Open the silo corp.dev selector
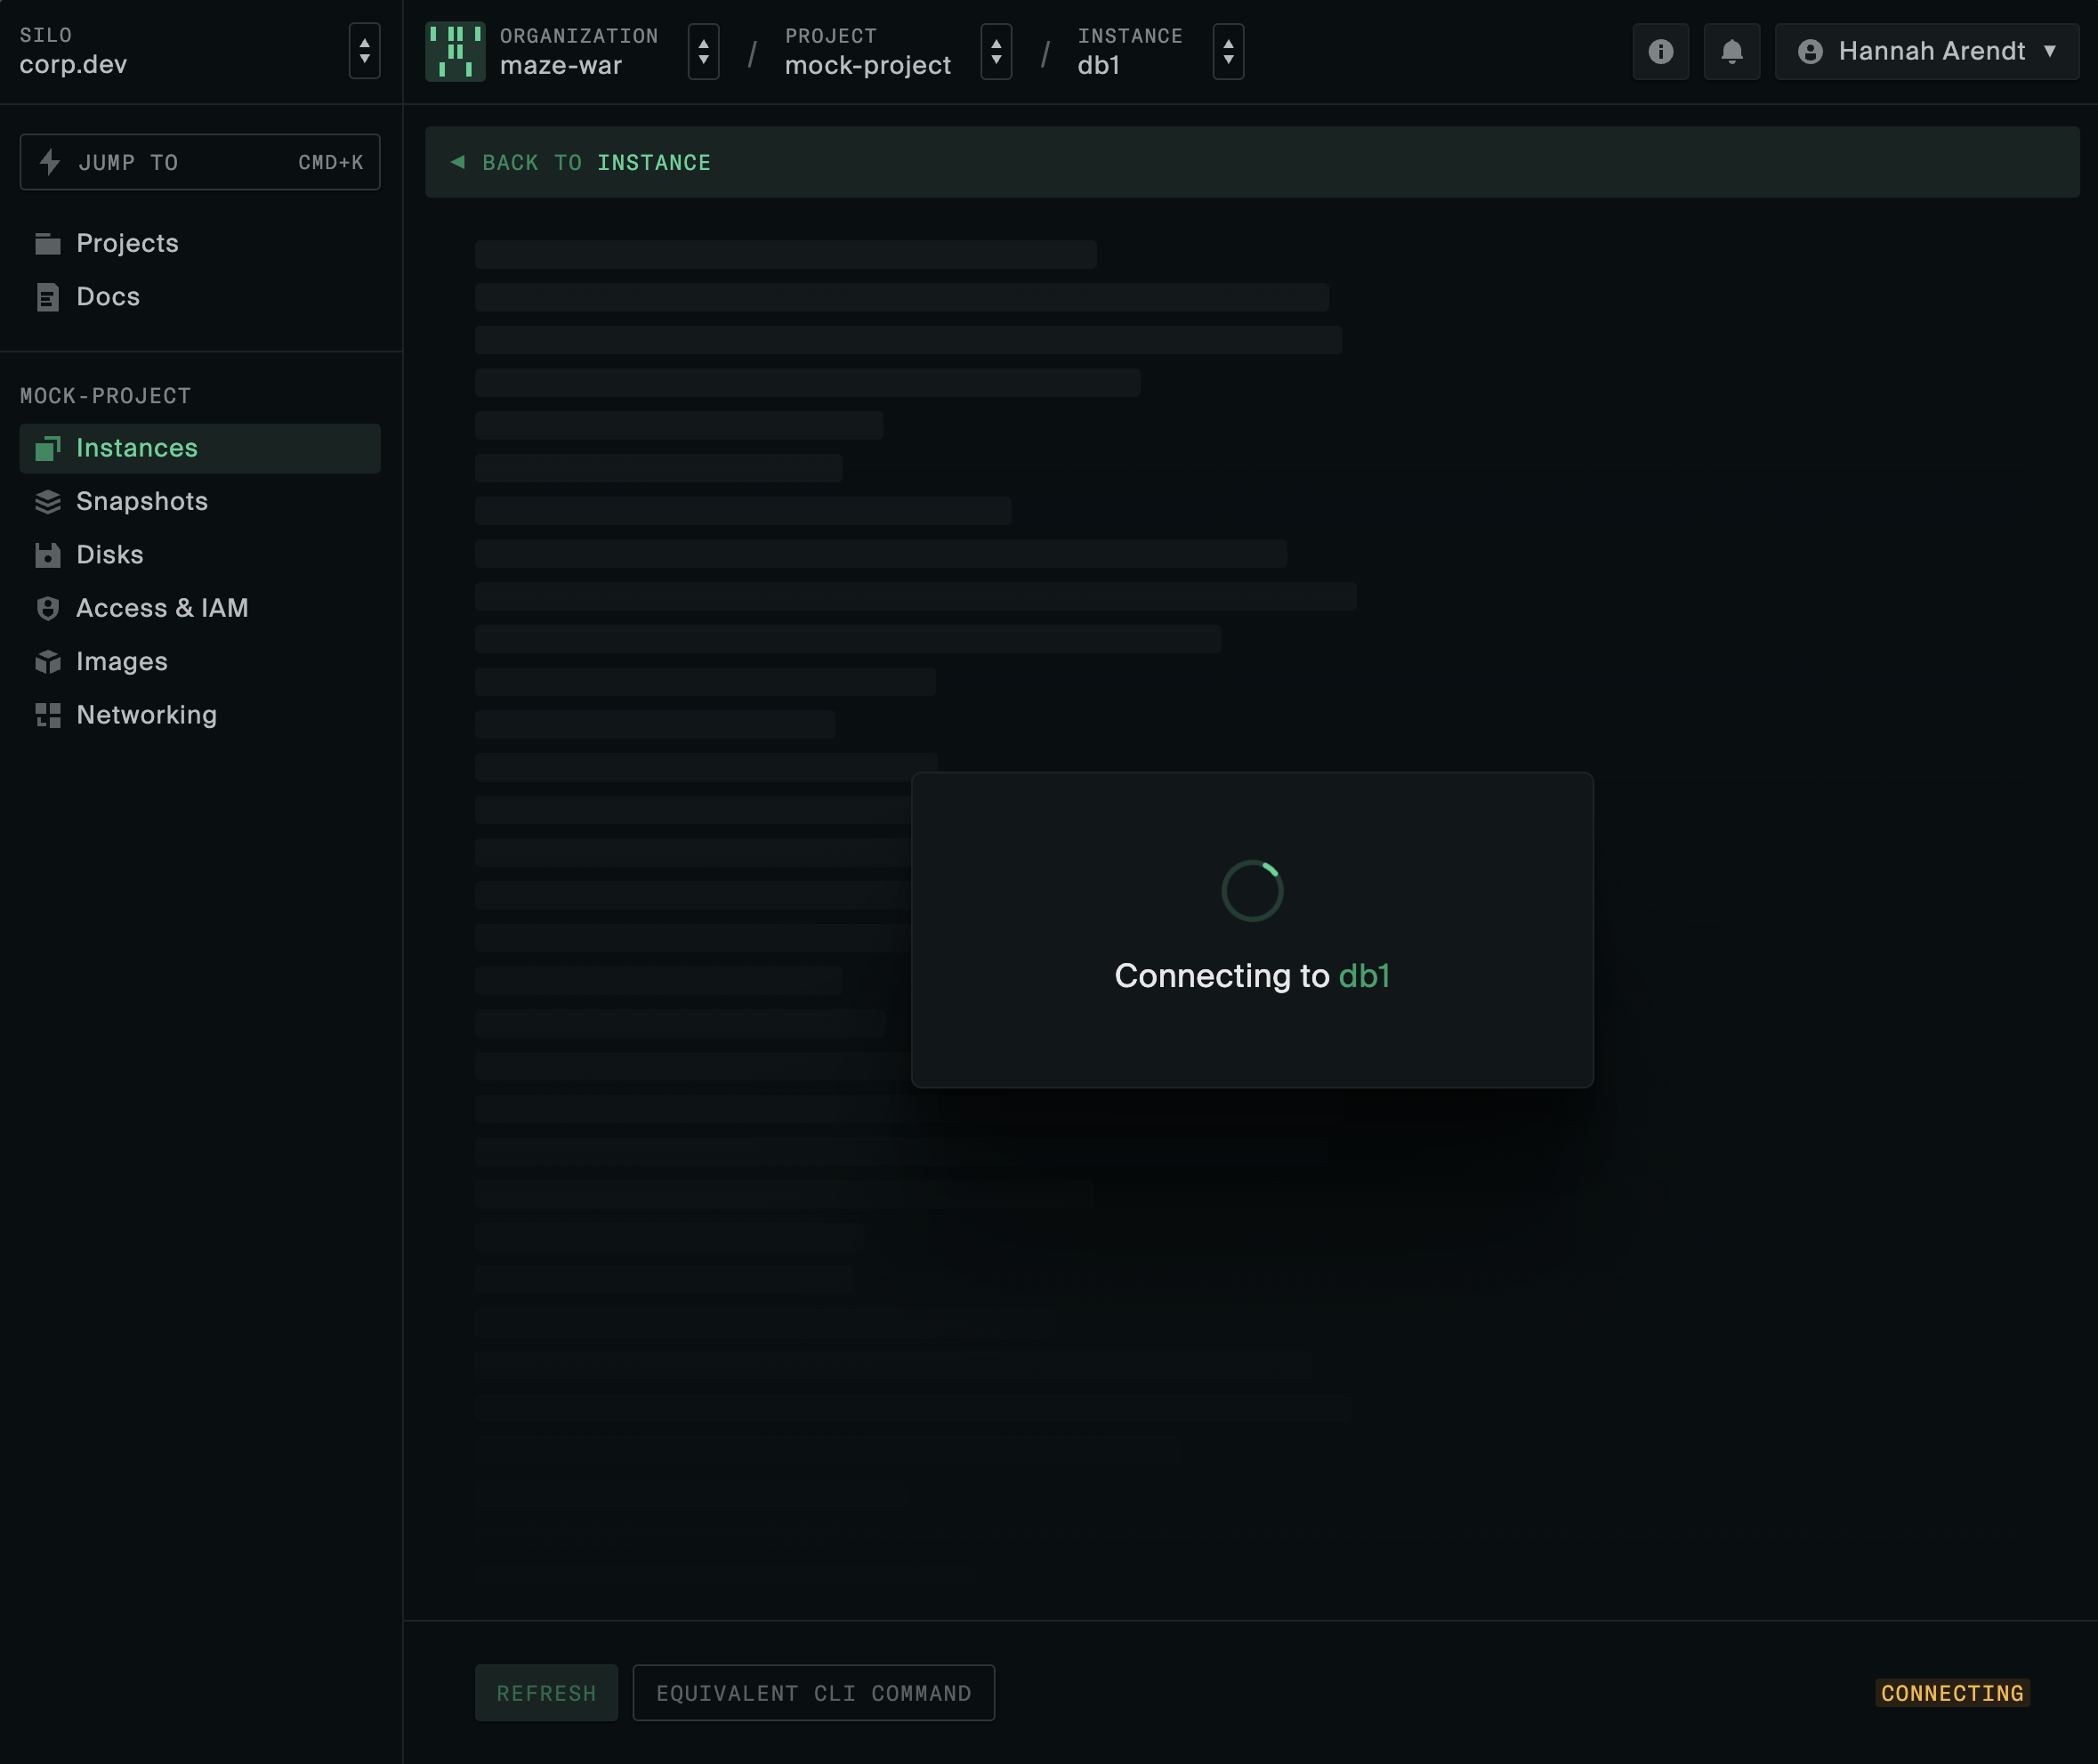 pyautogui.click(x=364, y=51)
